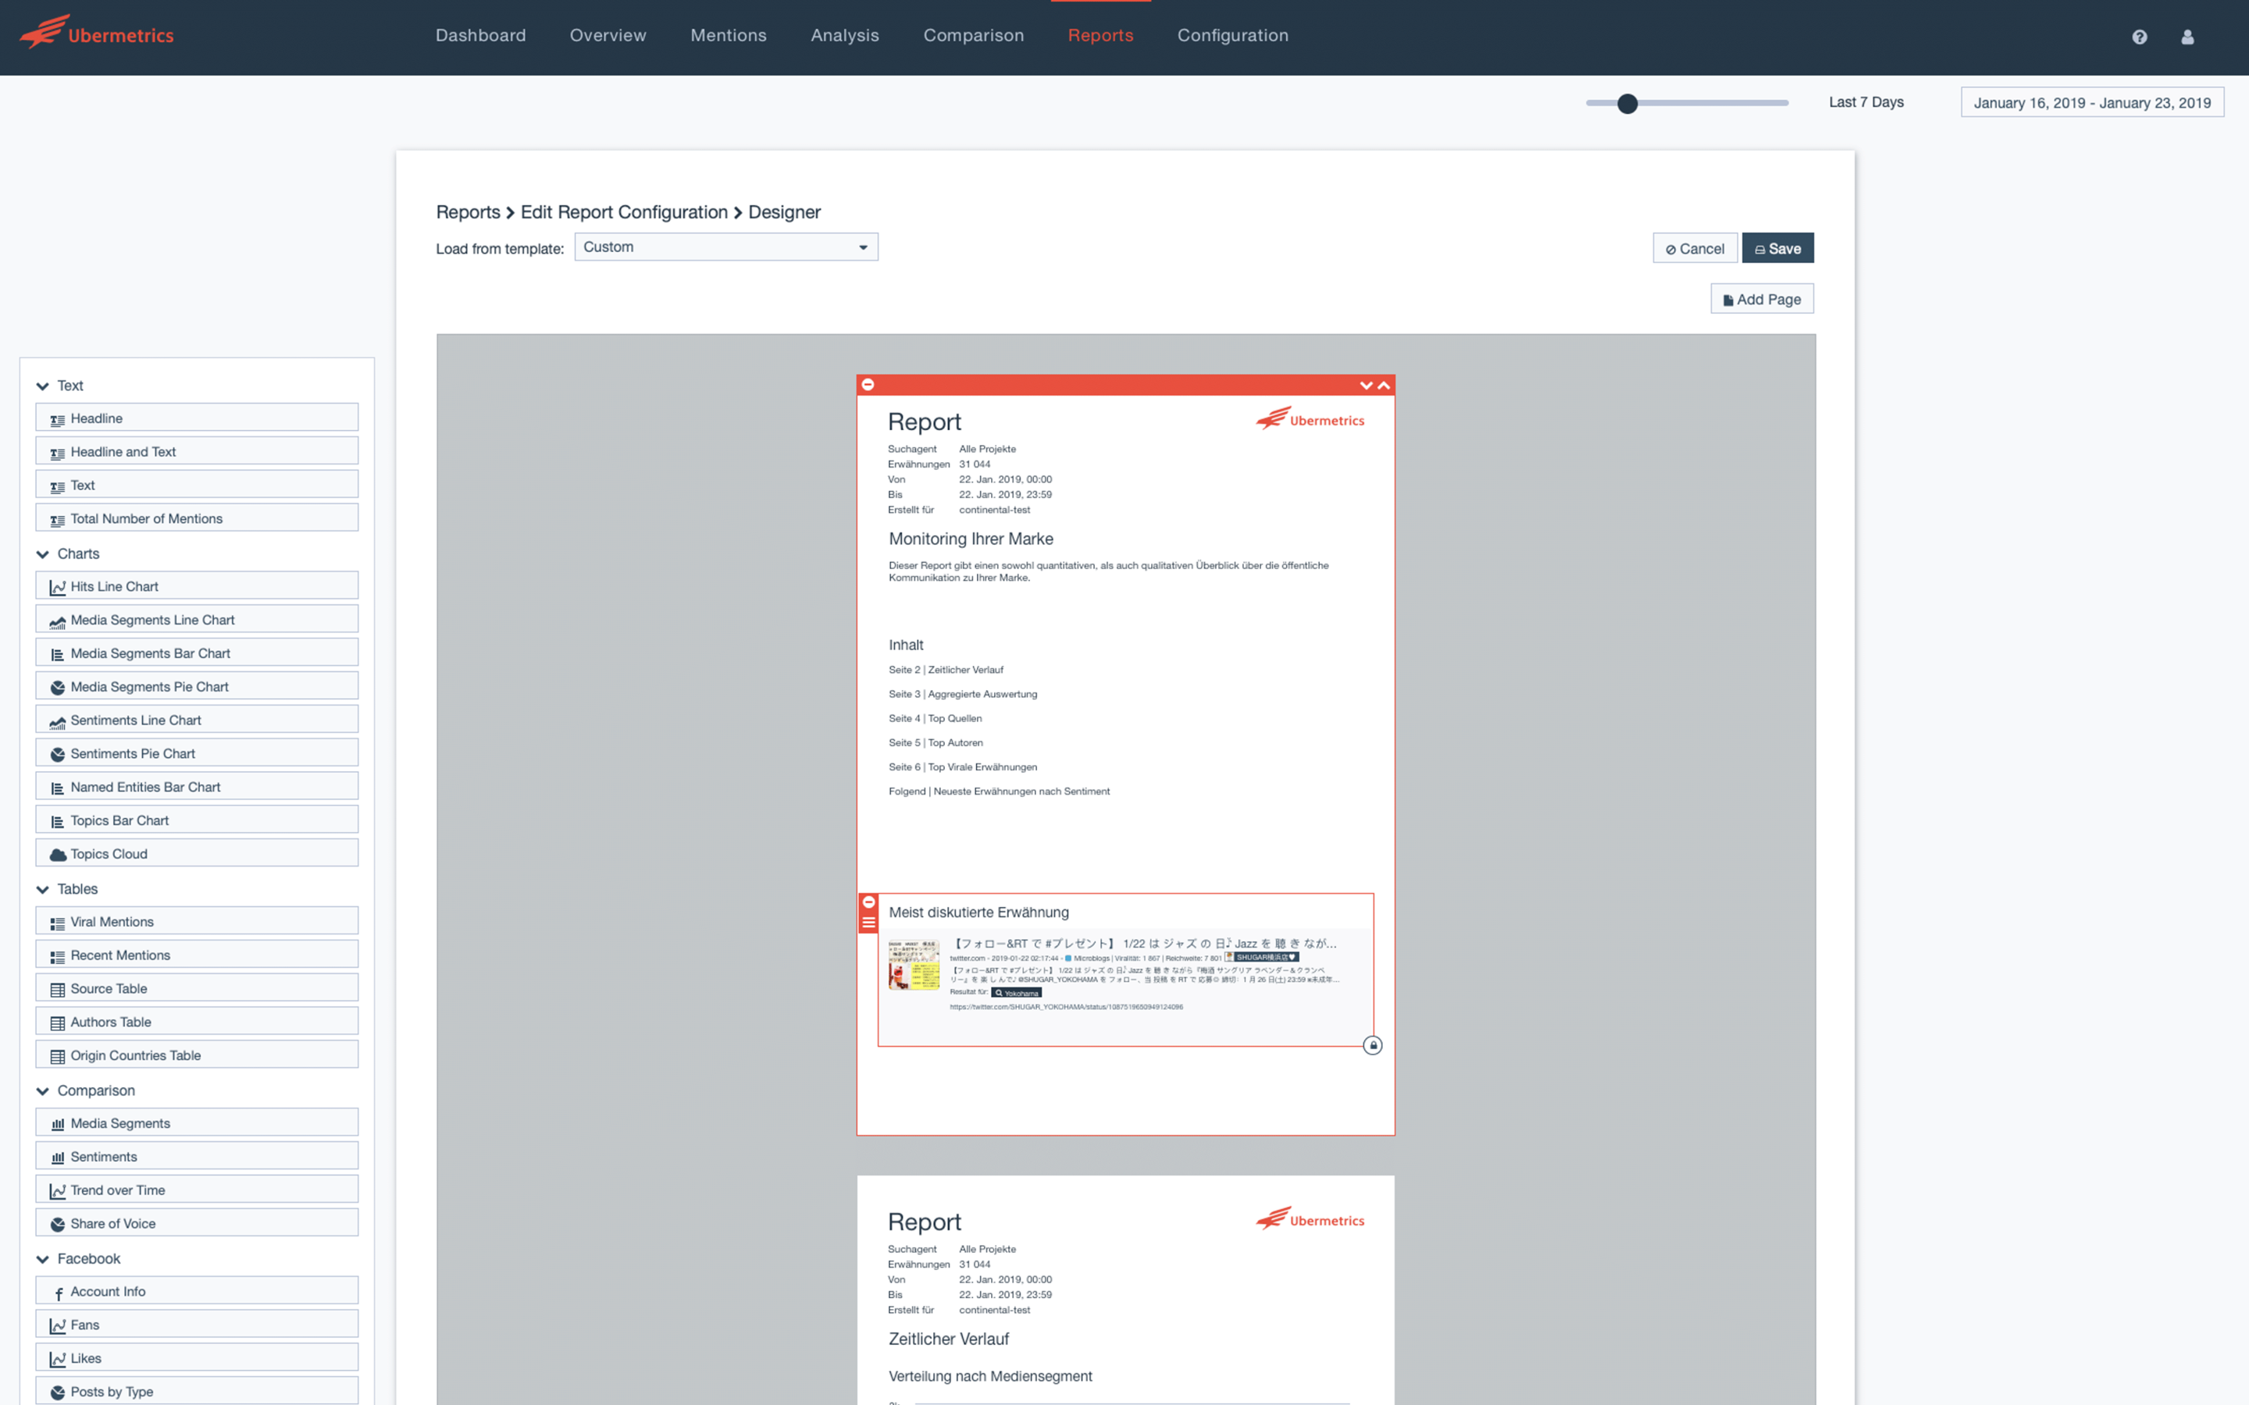Click the widget drag handle lines icon
The width and height of the screenshot is (2249, 1405).
(x=869, y=923)
